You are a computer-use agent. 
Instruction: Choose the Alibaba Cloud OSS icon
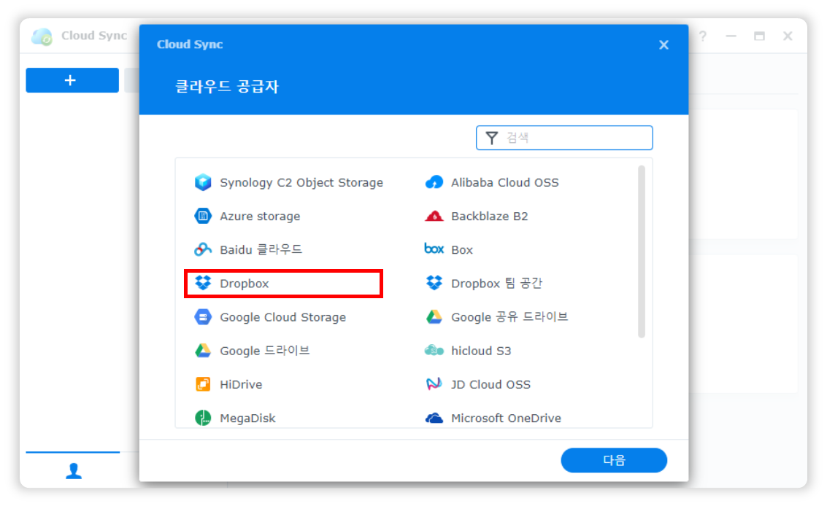pyautogui.click(x=434, y=182)
